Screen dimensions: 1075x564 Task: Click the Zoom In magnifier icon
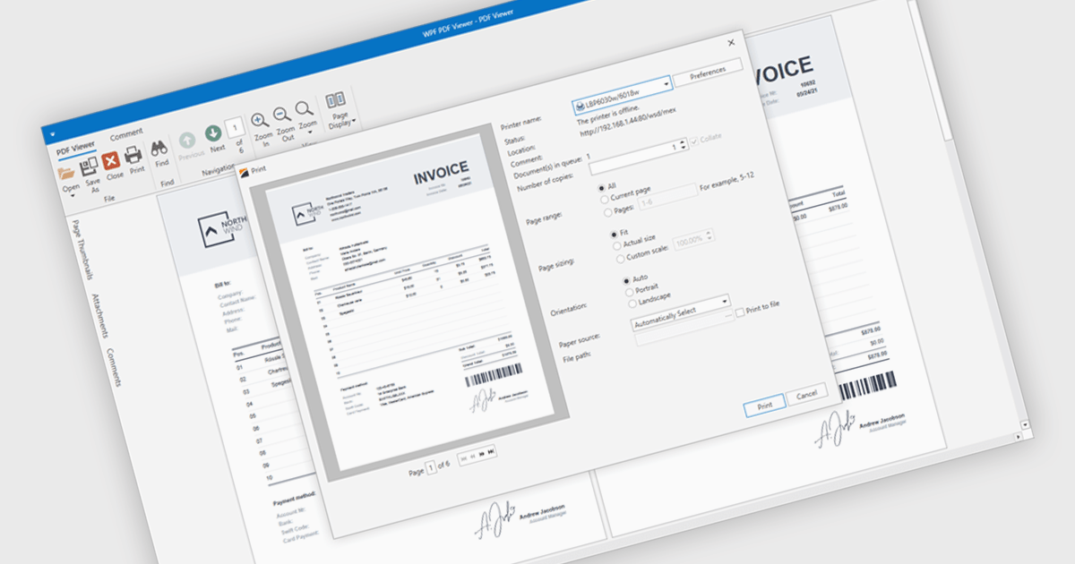(259, 120)
